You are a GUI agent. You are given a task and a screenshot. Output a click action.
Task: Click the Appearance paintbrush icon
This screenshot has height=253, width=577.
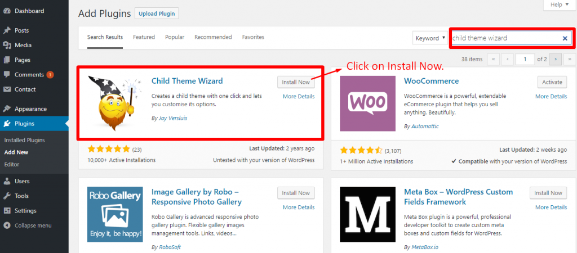[7, 109]
